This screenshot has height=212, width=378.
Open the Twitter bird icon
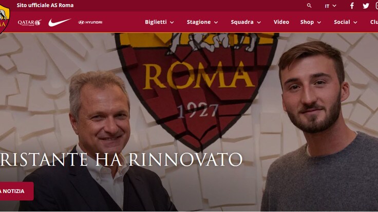click(366, 6)
